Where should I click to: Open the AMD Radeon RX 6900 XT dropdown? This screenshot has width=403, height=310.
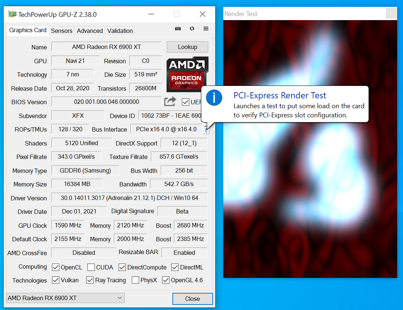[x=66, y=298]
